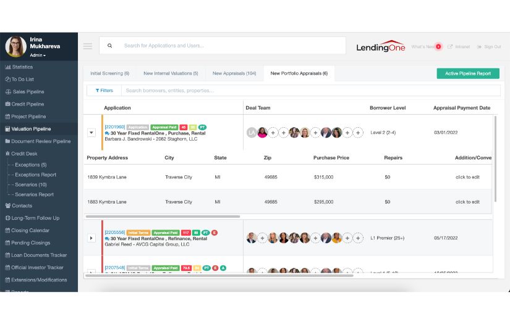This screenshot has width=510, height=324.
Task: Click the search magnifier icon
Action: point(110,46)
